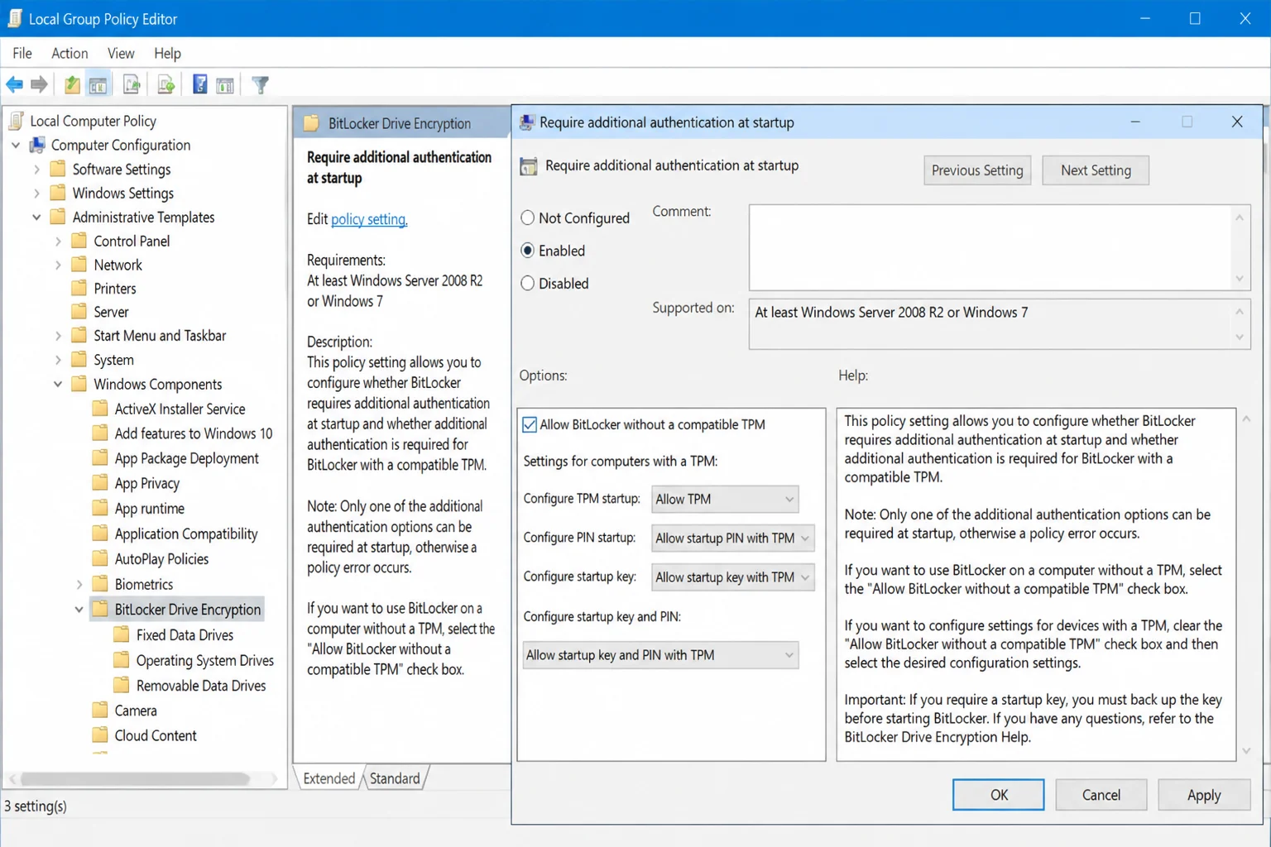Screen dimensions: 1271x847
Task: Expand the Network tree node
Action: tap(58, 266)
